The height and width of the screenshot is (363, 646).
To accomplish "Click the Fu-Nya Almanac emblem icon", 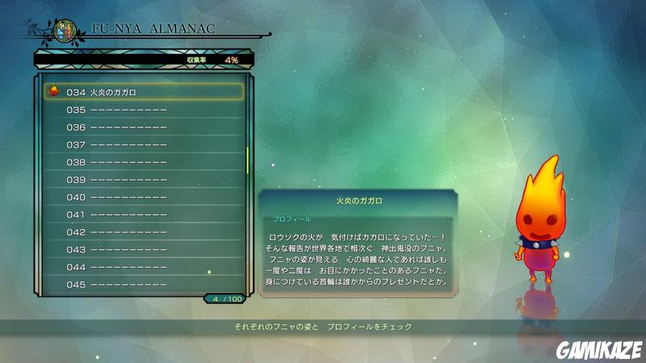I will coord(65,31).
